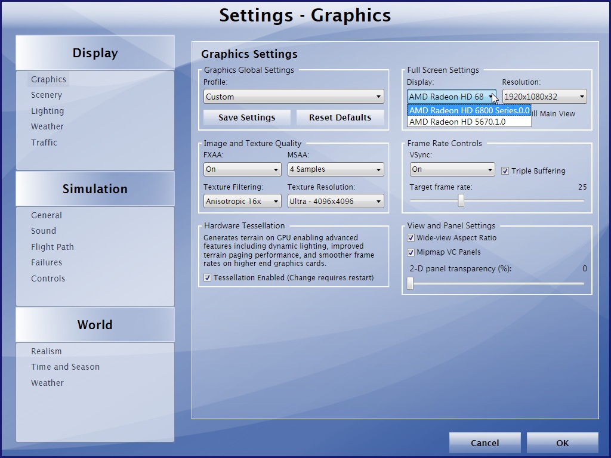Expand the Profile dropdown
611x458 pixels.
[293, 97]
